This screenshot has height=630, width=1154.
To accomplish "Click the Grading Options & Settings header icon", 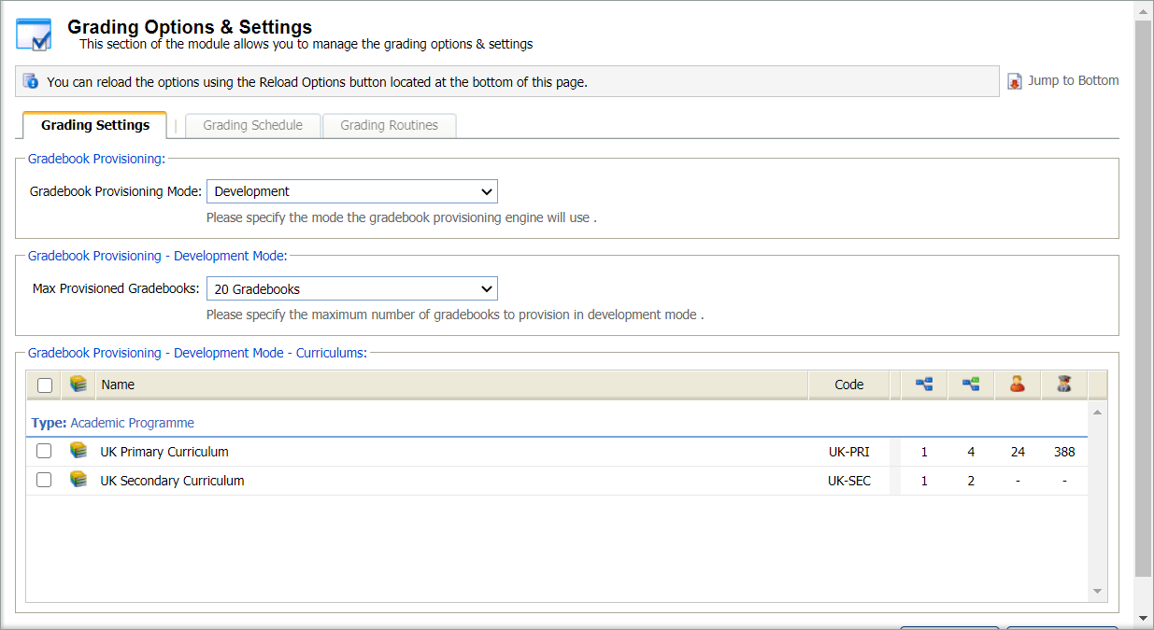I will pyautogui.click(x=34, y=35).
